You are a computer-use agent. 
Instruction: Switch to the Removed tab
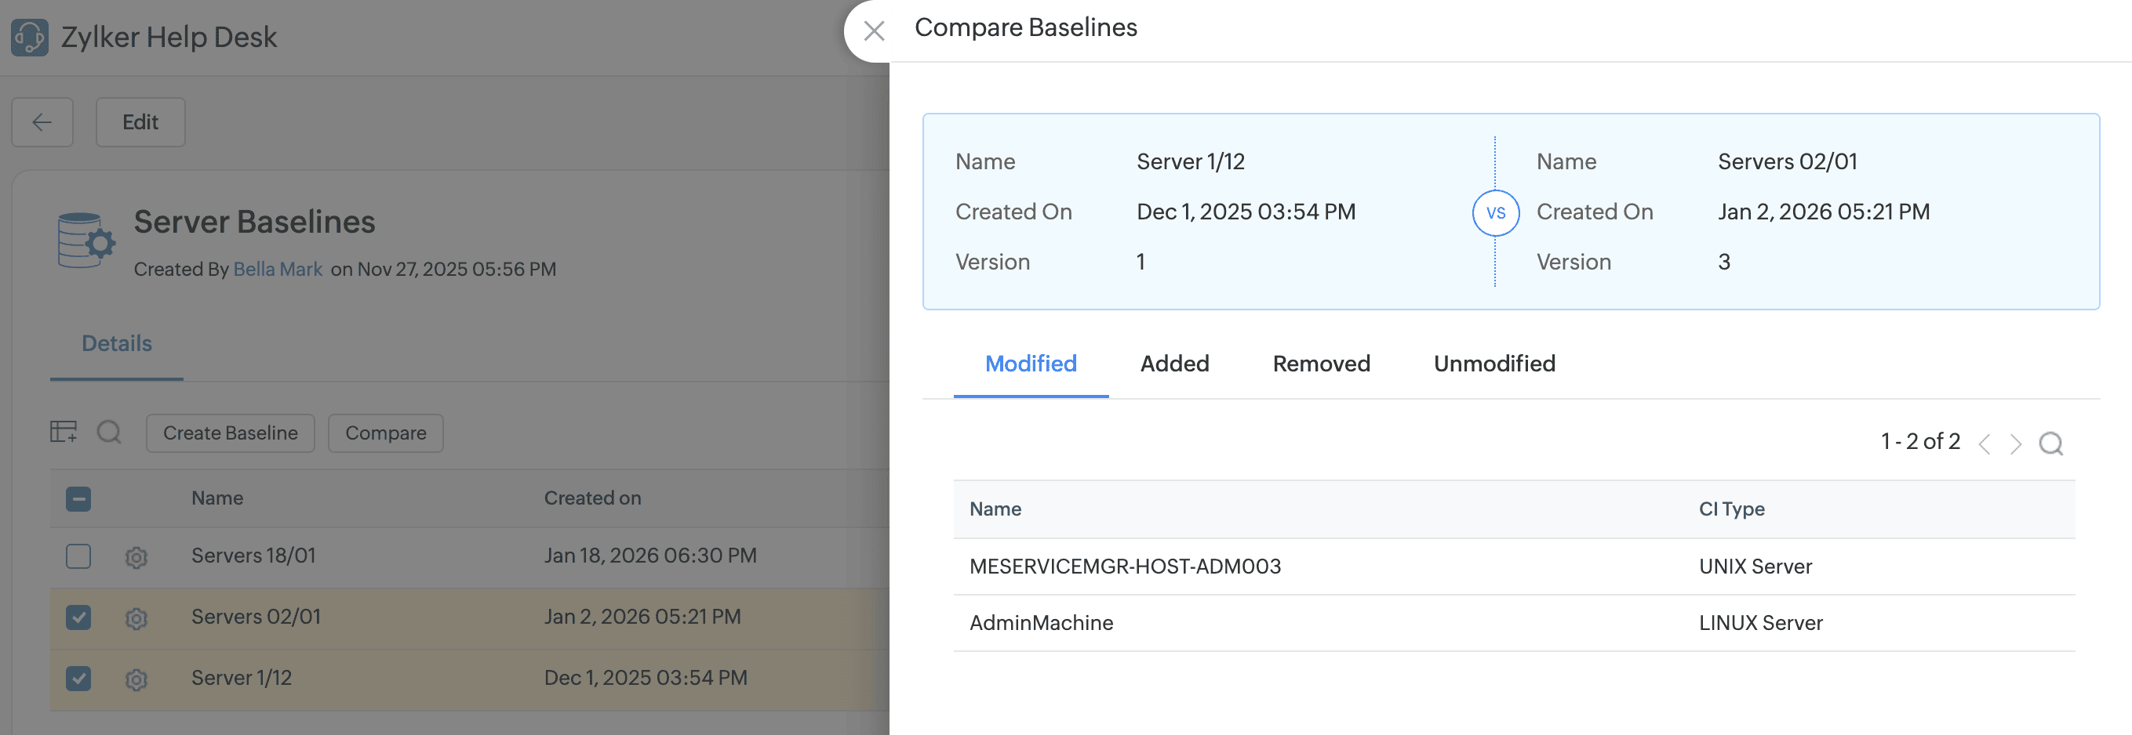[x=1321, y=364]
